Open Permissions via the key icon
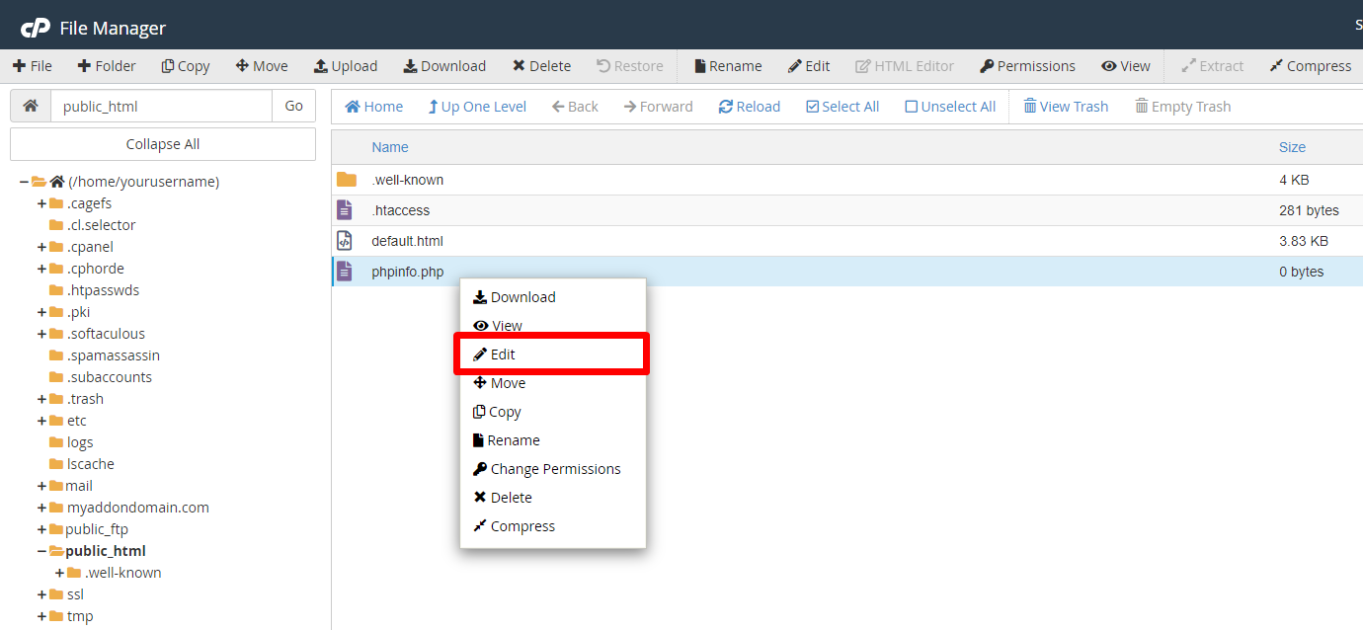Screen dimensions: 1363x630 pos(987,66)
